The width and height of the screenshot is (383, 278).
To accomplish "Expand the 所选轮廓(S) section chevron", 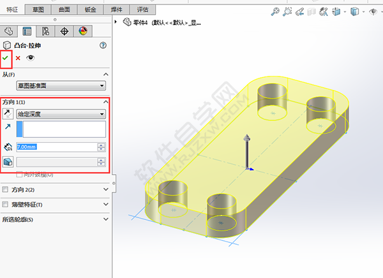I will click(x=106, y=219).
